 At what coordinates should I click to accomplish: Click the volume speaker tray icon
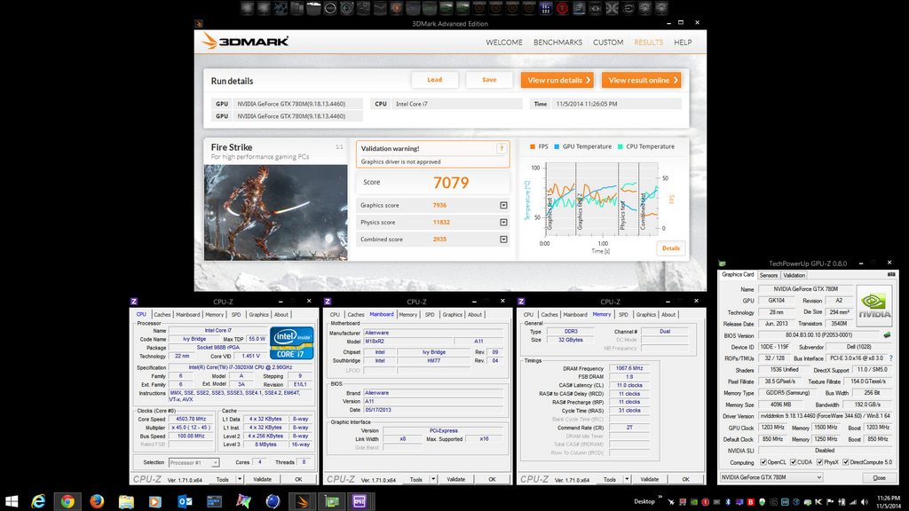pos(865,502)
